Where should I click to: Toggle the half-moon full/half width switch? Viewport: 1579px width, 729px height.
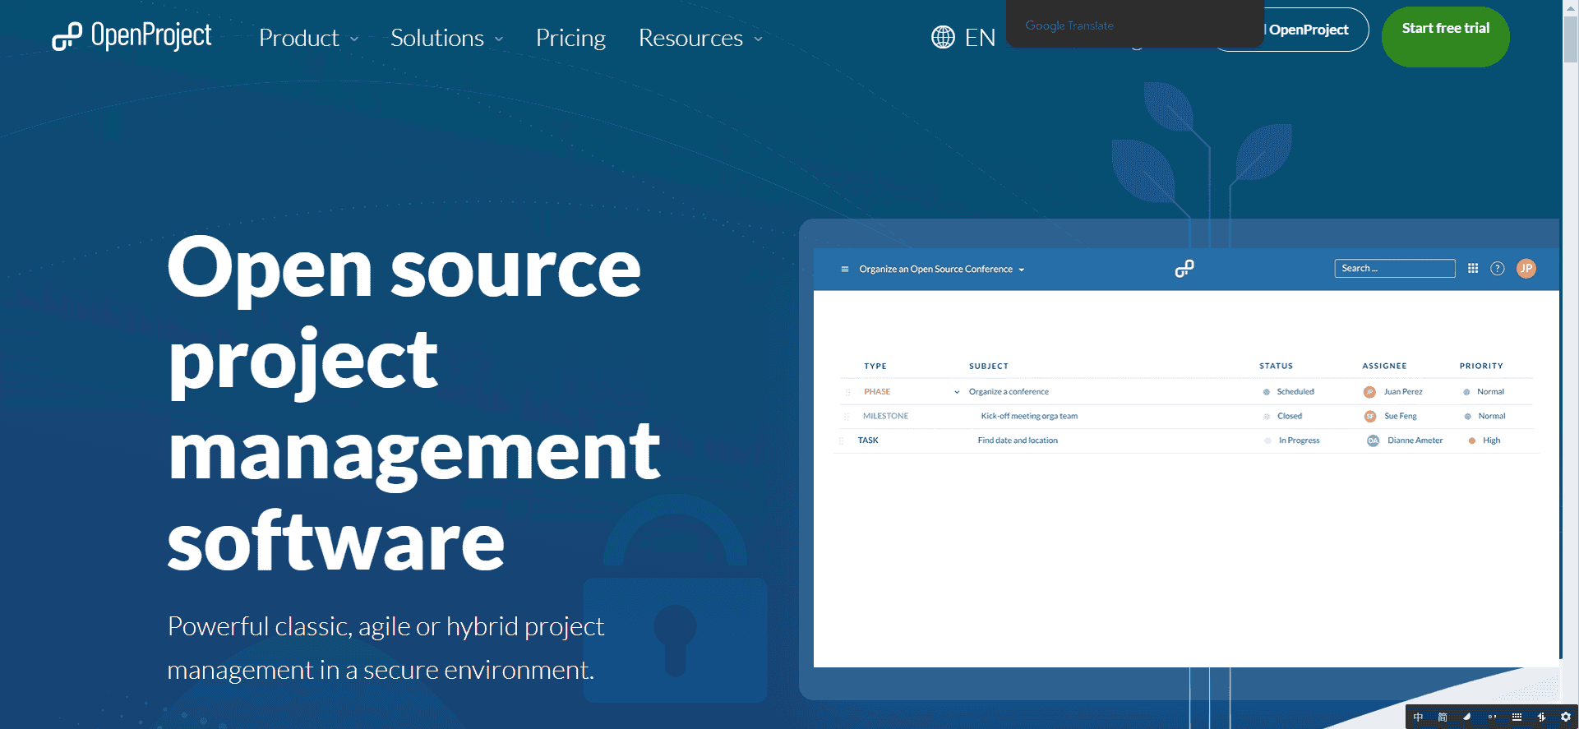click(1467, 717)
